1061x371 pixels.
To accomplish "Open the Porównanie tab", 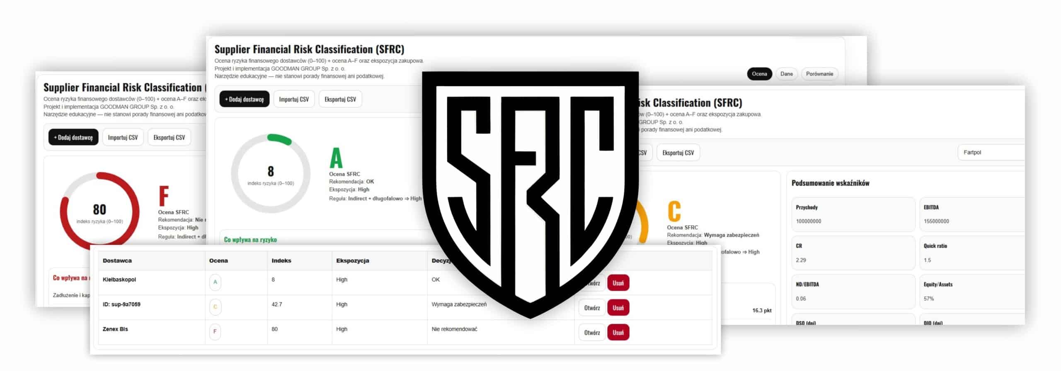I will [819, 74].
